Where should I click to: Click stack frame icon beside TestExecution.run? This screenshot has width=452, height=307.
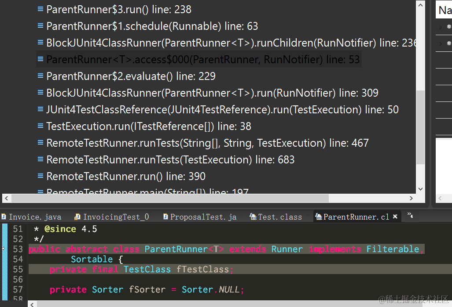(40, 126)
